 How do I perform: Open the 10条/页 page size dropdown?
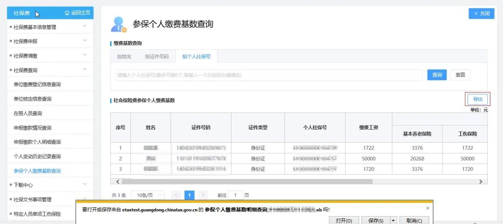tap(148, 195)
